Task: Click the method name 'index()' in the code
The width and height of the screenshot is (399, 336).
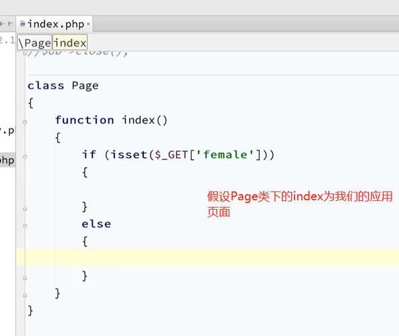Action: pyautogui.click(x=145, y=120)
